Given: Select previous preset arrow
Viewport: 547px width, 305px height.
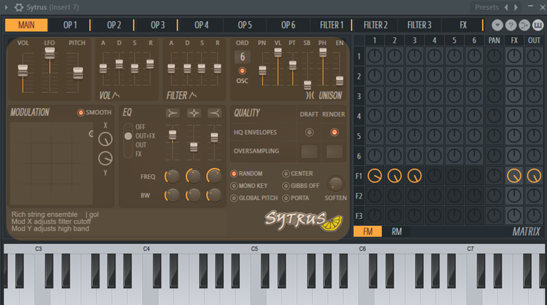Looking at the screenshot, I should 506,7.
